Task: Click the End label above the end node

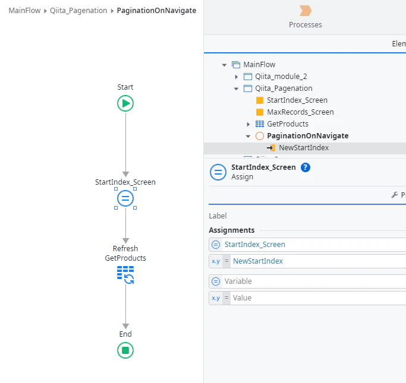Action: pos(125,334)
